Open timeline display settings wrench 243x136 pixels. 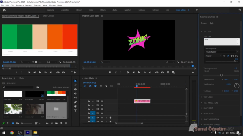[x=106, y=86]
